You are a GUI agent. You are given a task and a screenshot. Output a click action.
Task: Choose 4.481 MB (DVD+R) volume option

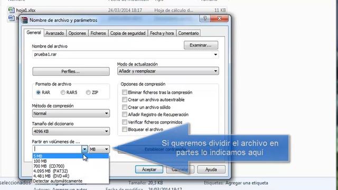(x=71, y=176)
